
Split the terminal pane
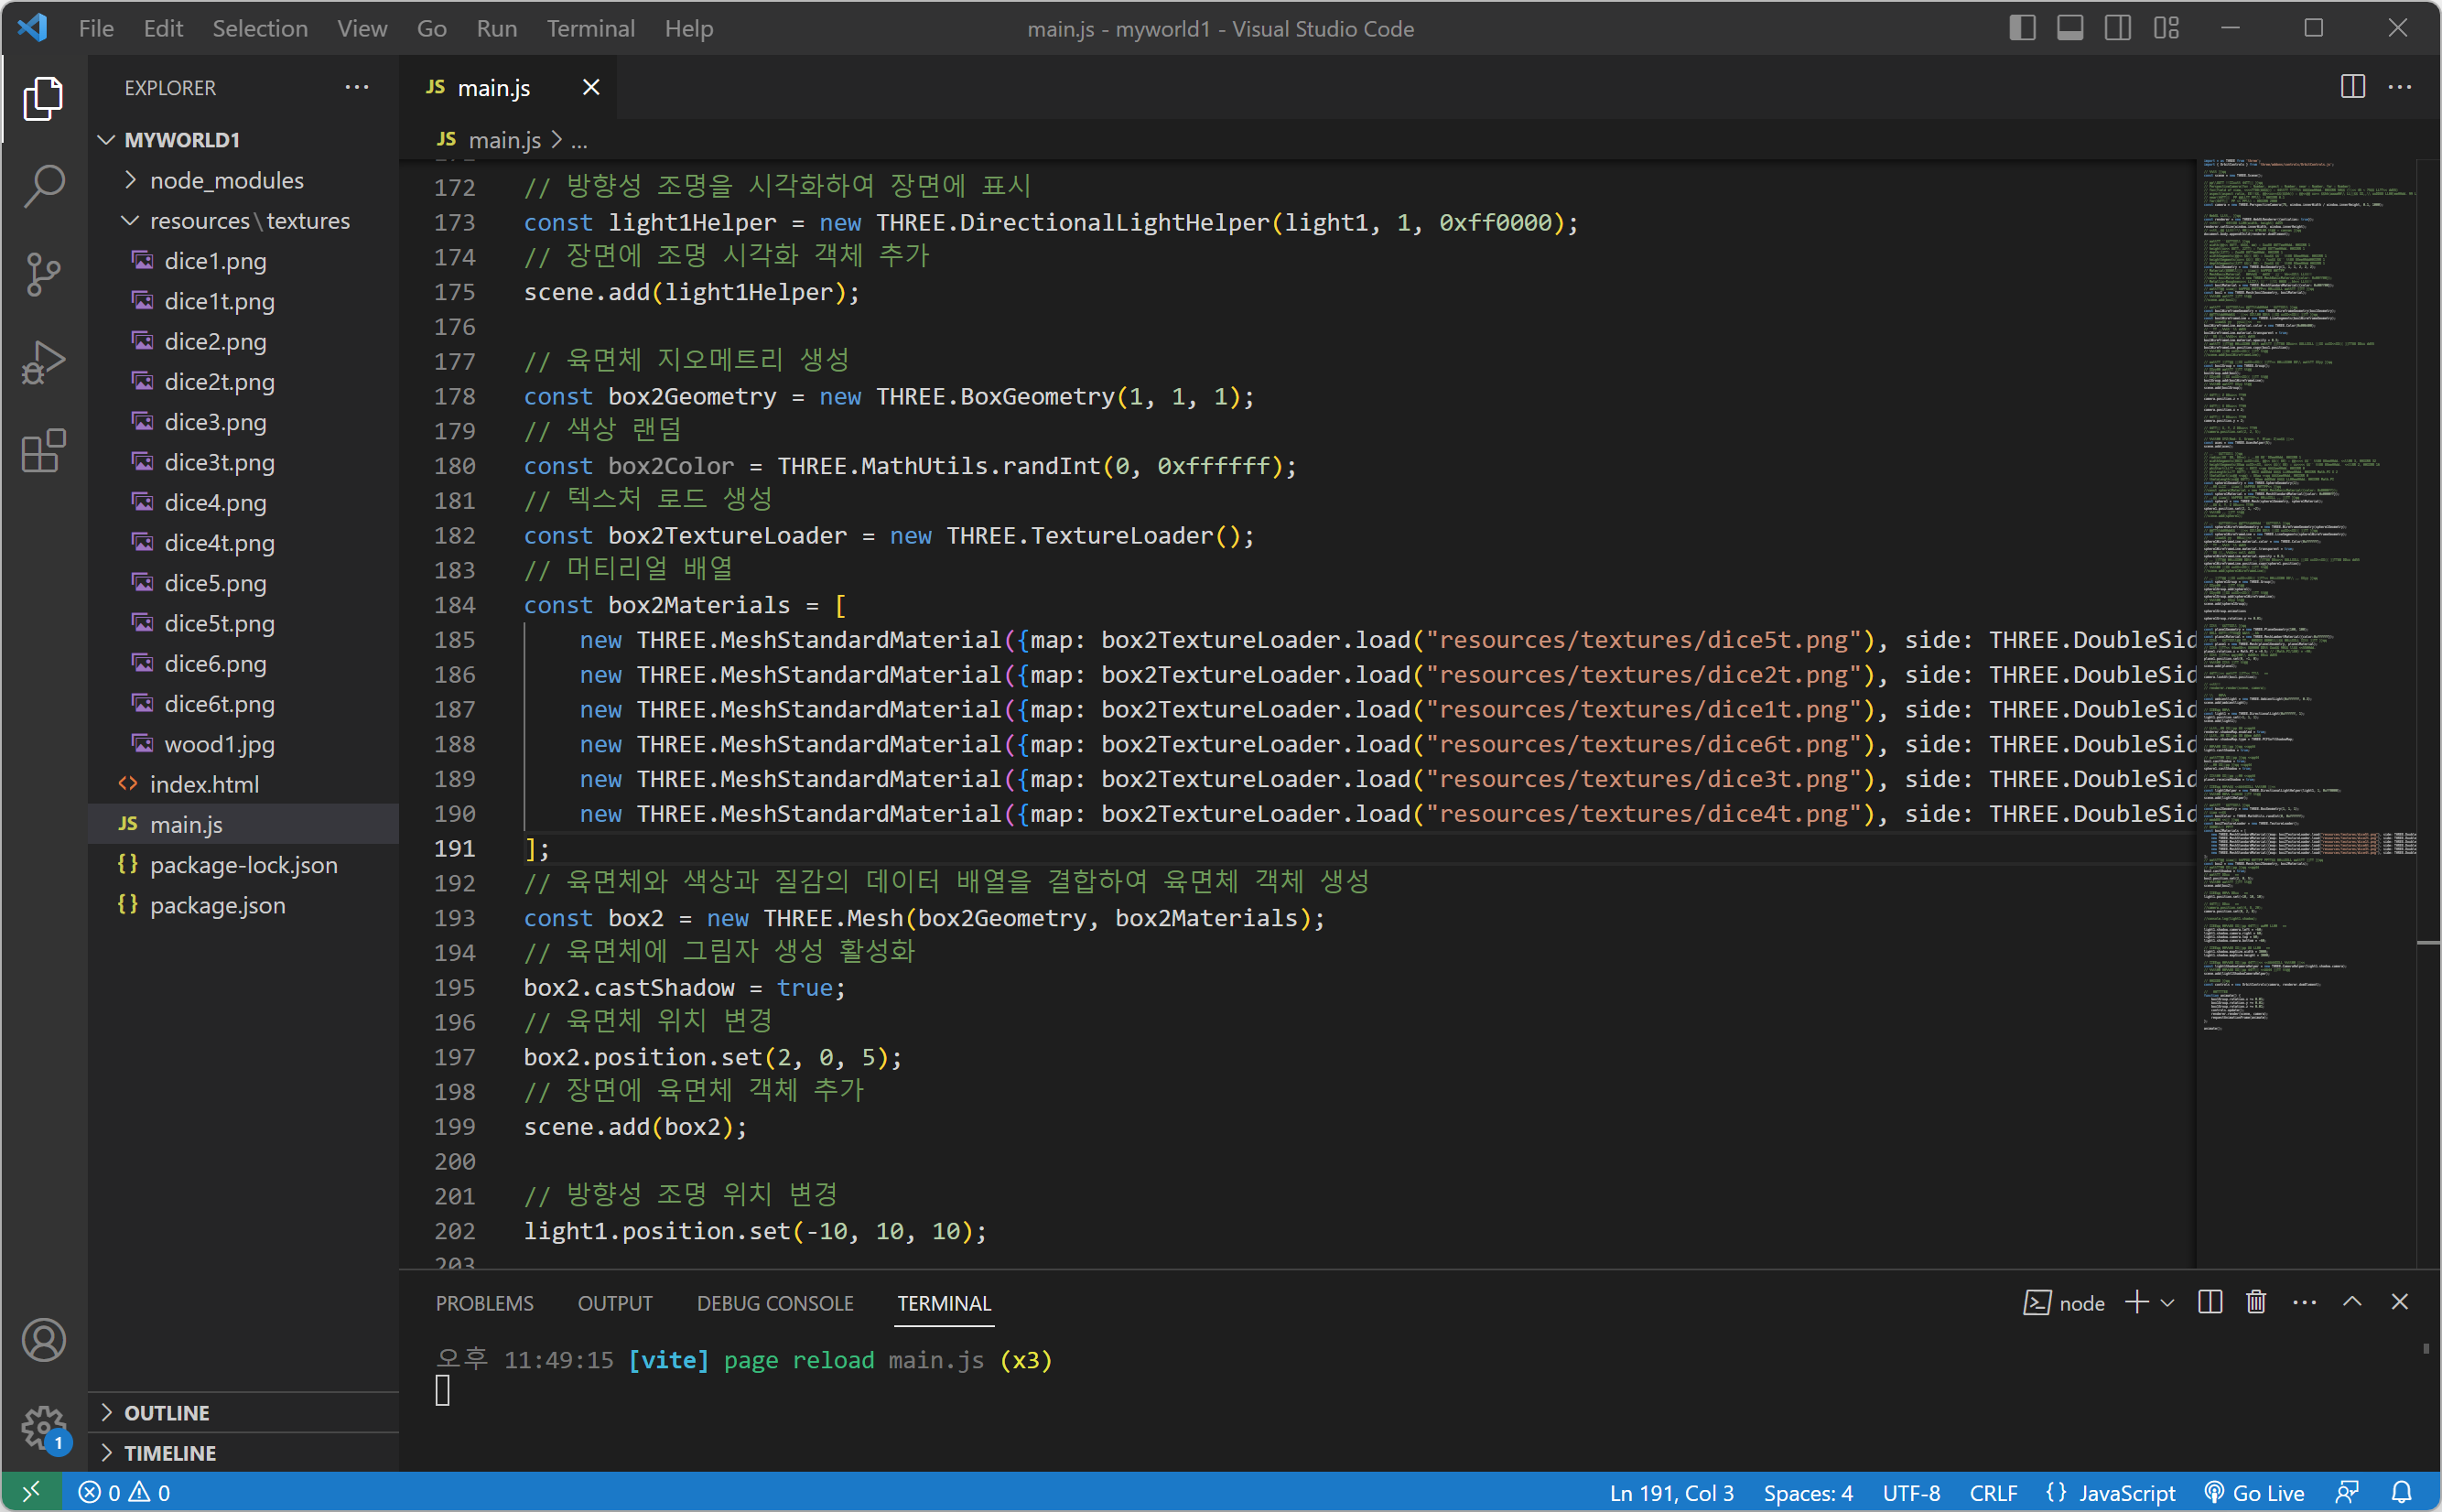[x=2210, y=1302]
